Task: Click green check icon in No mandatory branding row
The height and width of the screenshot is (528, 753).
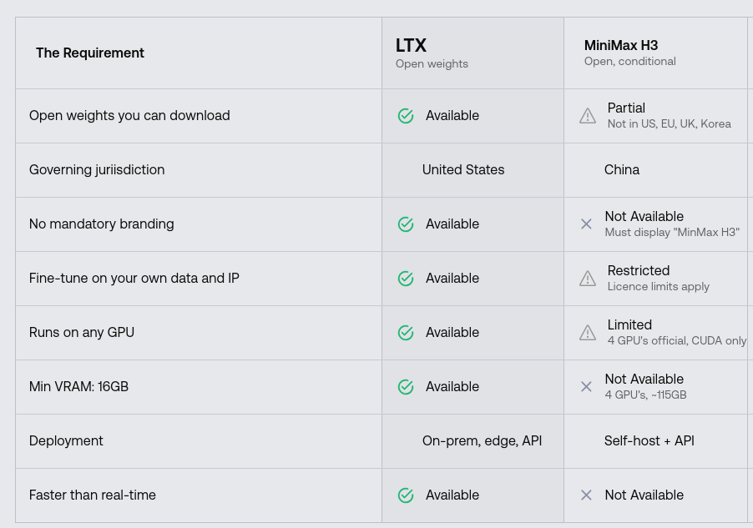Action: pyautogui.click(x=406, y=224)
